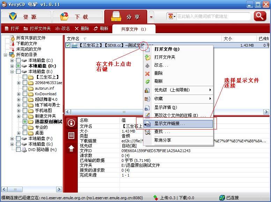Check the 【三生石上】 folder checkbox
Viewport: 271px width, 202px height.
coord(25,77)
